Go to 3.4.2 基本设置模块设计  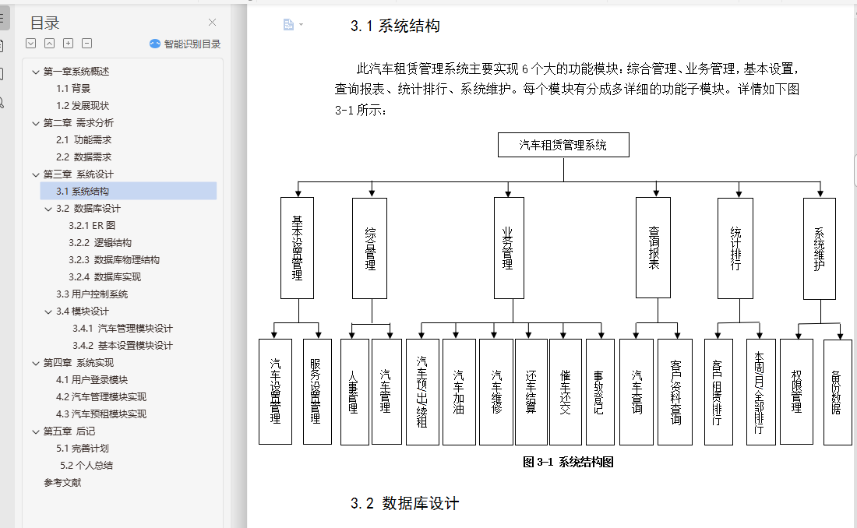tap(122, 346)
